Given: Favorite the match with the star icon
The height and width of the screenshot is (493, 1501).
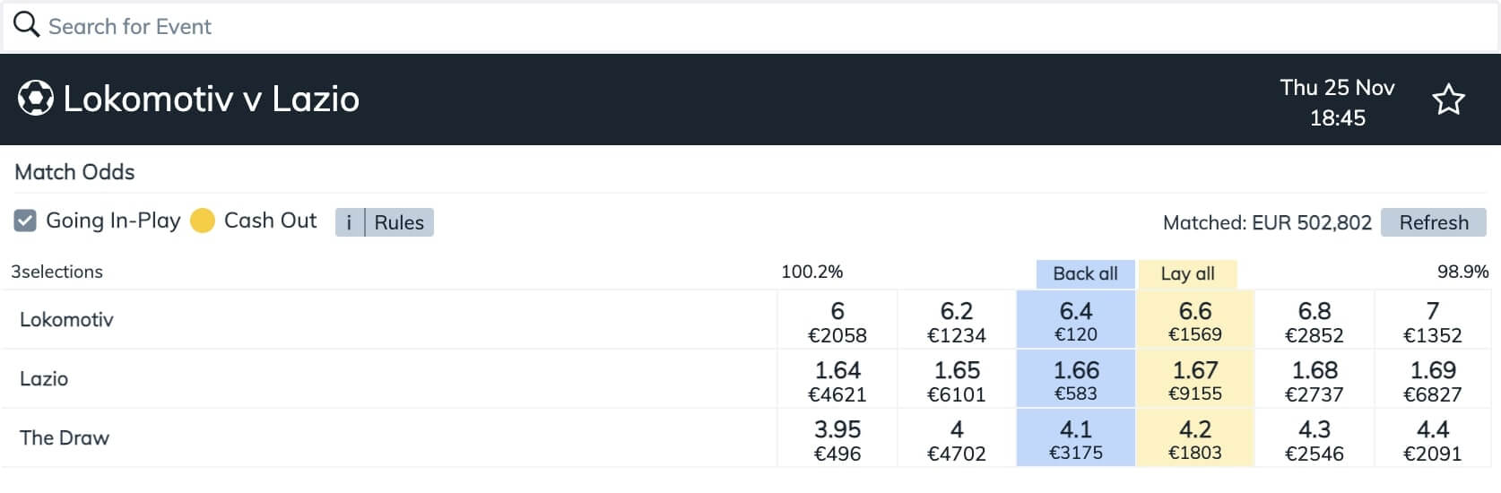Looking at the screenshot, I should tap(1448, 99).
